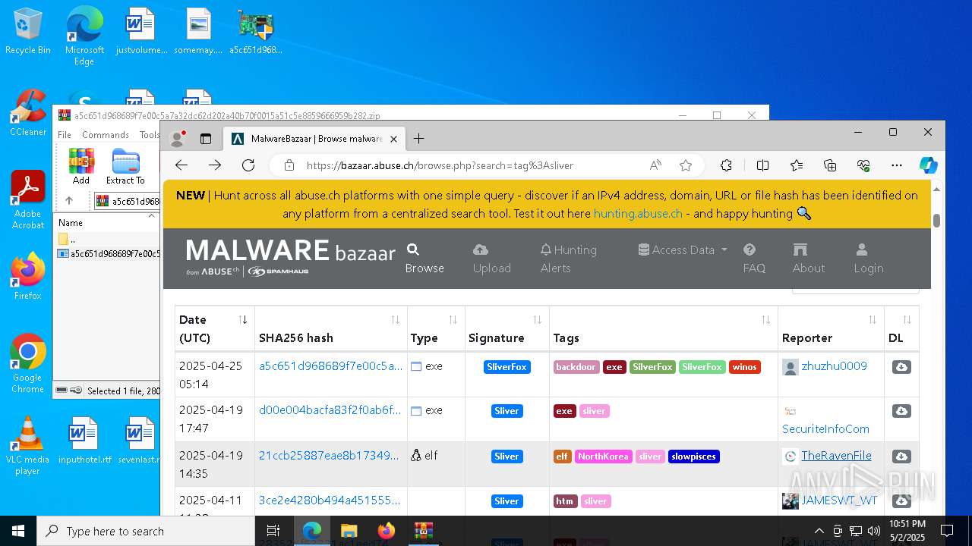
Task: Select a5c651d968 executable on desktop
Action: point(256,32)
